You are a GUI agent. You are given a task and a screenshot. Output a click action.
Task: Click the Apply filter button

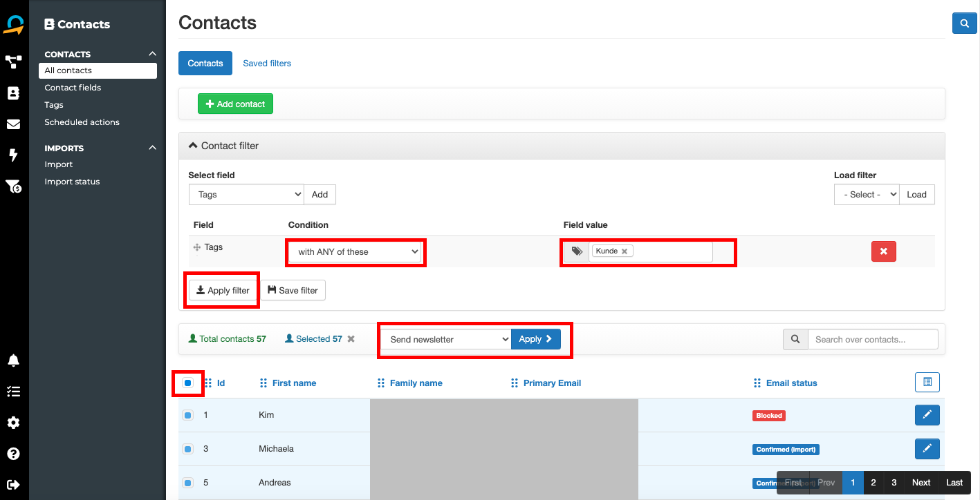point(223,291)
